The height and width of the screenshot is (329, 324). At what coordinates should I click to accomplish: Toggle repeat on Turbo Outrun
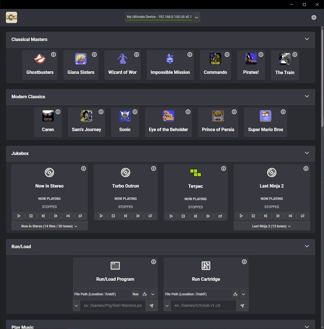[150, 216]
